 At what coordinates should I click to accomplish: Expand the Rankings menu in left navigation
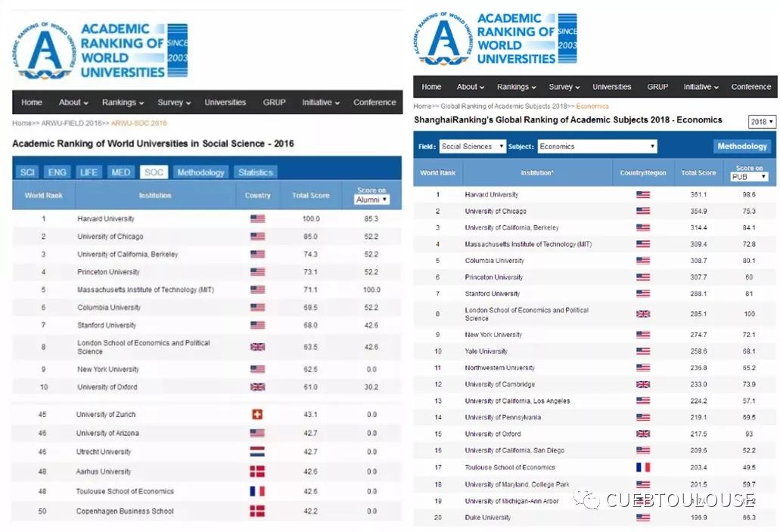click(x=123, y=102)
